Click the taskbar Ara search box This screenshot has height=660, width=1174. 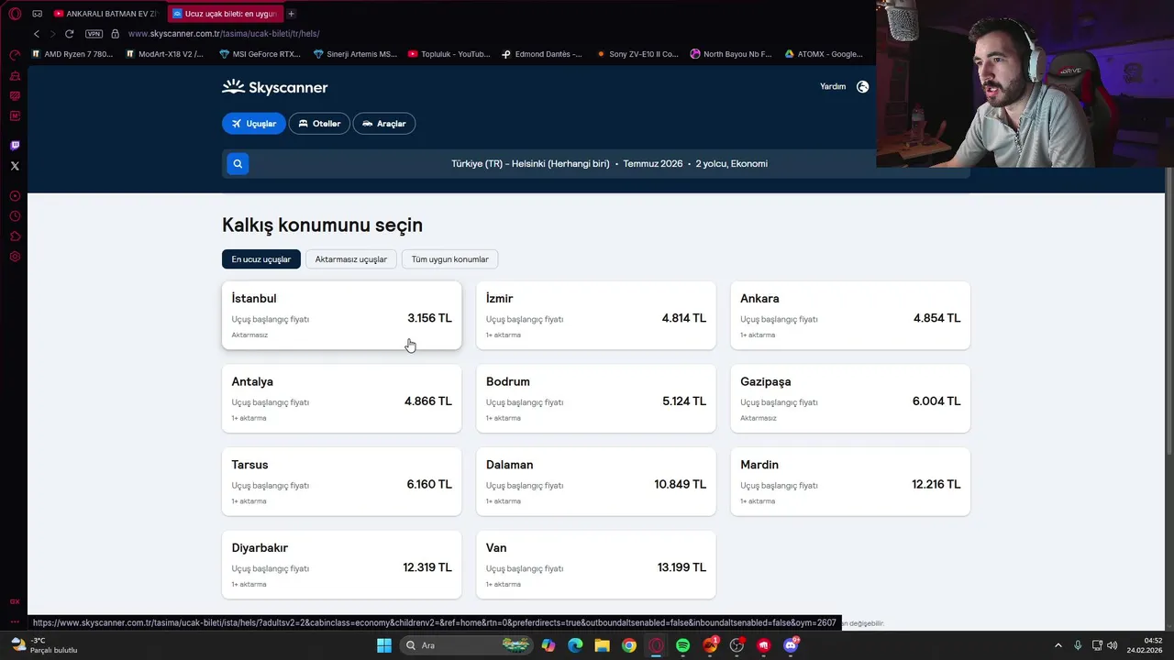(468, 645)
